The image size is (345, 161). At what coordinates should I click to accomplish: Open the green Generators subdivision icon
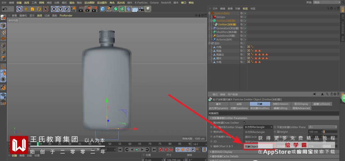coord(116,9)
